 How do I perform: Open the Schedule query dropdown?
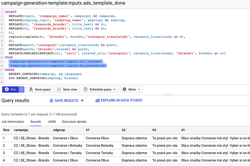click(100, 90)
